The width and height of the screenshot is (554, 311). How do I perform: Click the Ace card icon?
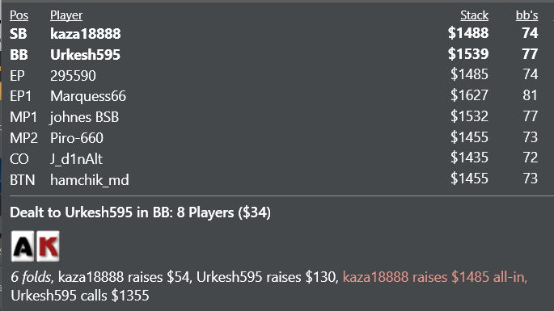(x=23, y=246)
